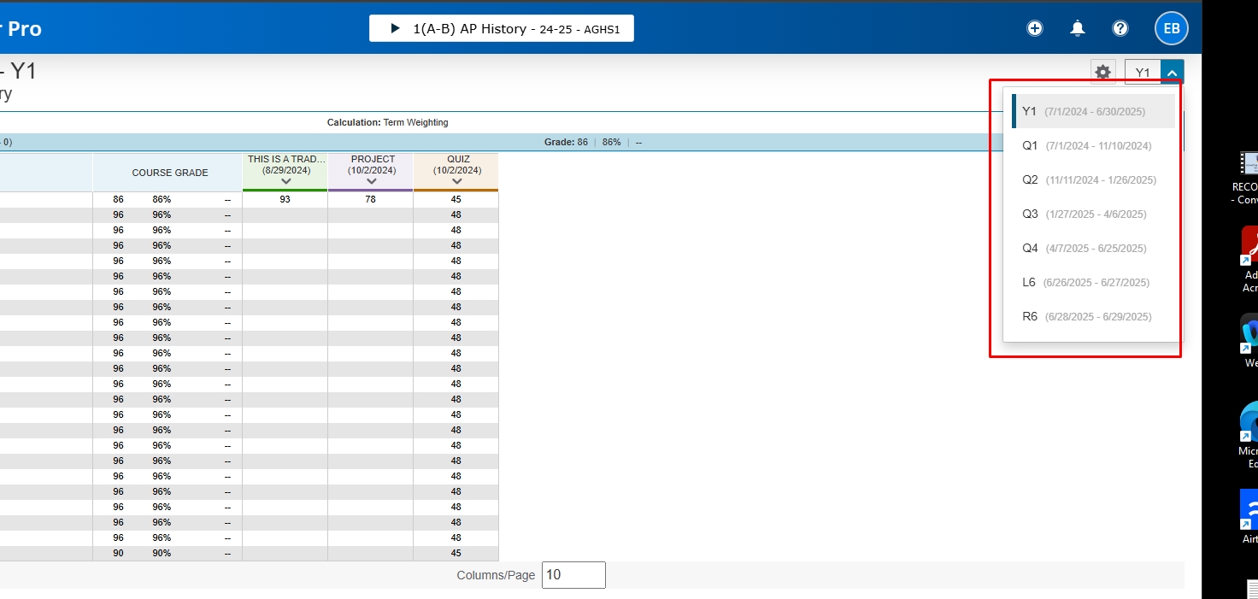Viewport: 1258px width, 599px height.
Task: Open the EB user profile avatar
Action: point(1171,28)
